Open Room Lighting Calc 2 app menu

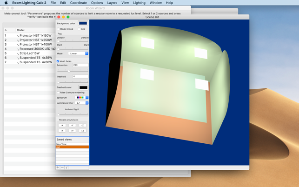point(29,3)
